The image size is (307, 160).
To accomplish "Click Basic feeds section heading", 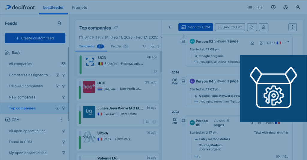I will 16,53.
